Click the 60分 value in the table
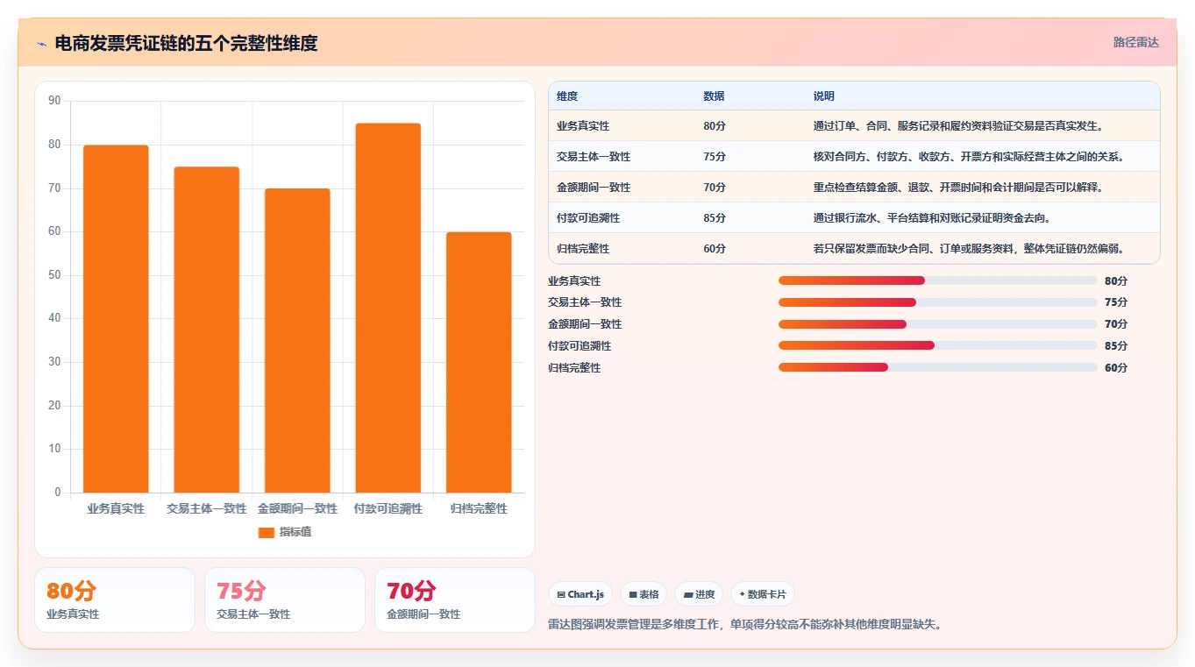Image resolution: width=1195 pixels, height=667 pixels. tap(715, 249)
